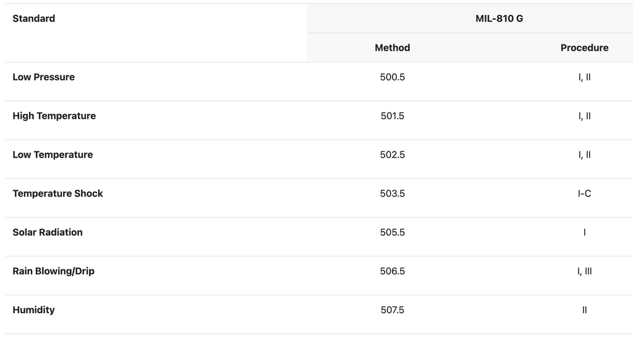The image size is (633, 338).
Task: Select method value 503.5
Action: (x=392, y=193)
